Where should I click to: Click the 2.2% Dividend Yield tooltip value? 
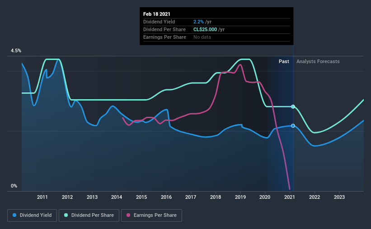(x=198, y=22)
